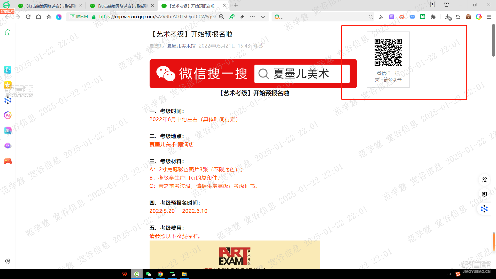Open the downloads icon in toolbar
Image resolution: width=496 pixels, height=279 pixels.
point(448,17)
